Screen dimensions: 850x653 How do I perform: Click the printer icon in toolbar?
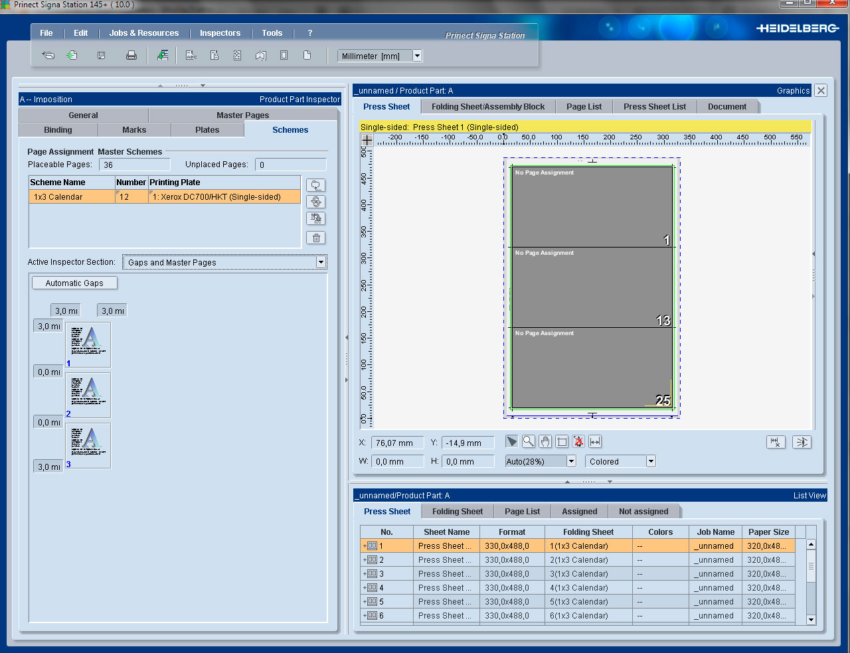tap(131, 56)
